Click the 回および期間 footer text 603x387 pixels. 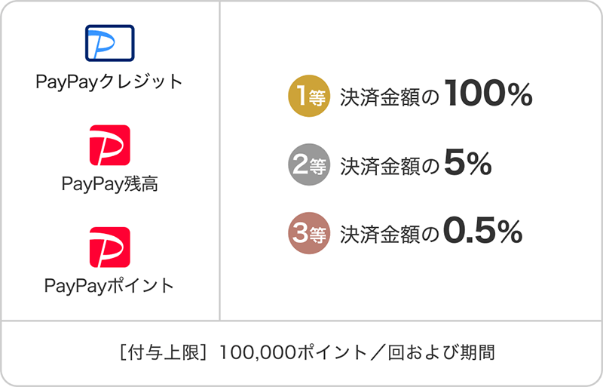pos(441,353)
